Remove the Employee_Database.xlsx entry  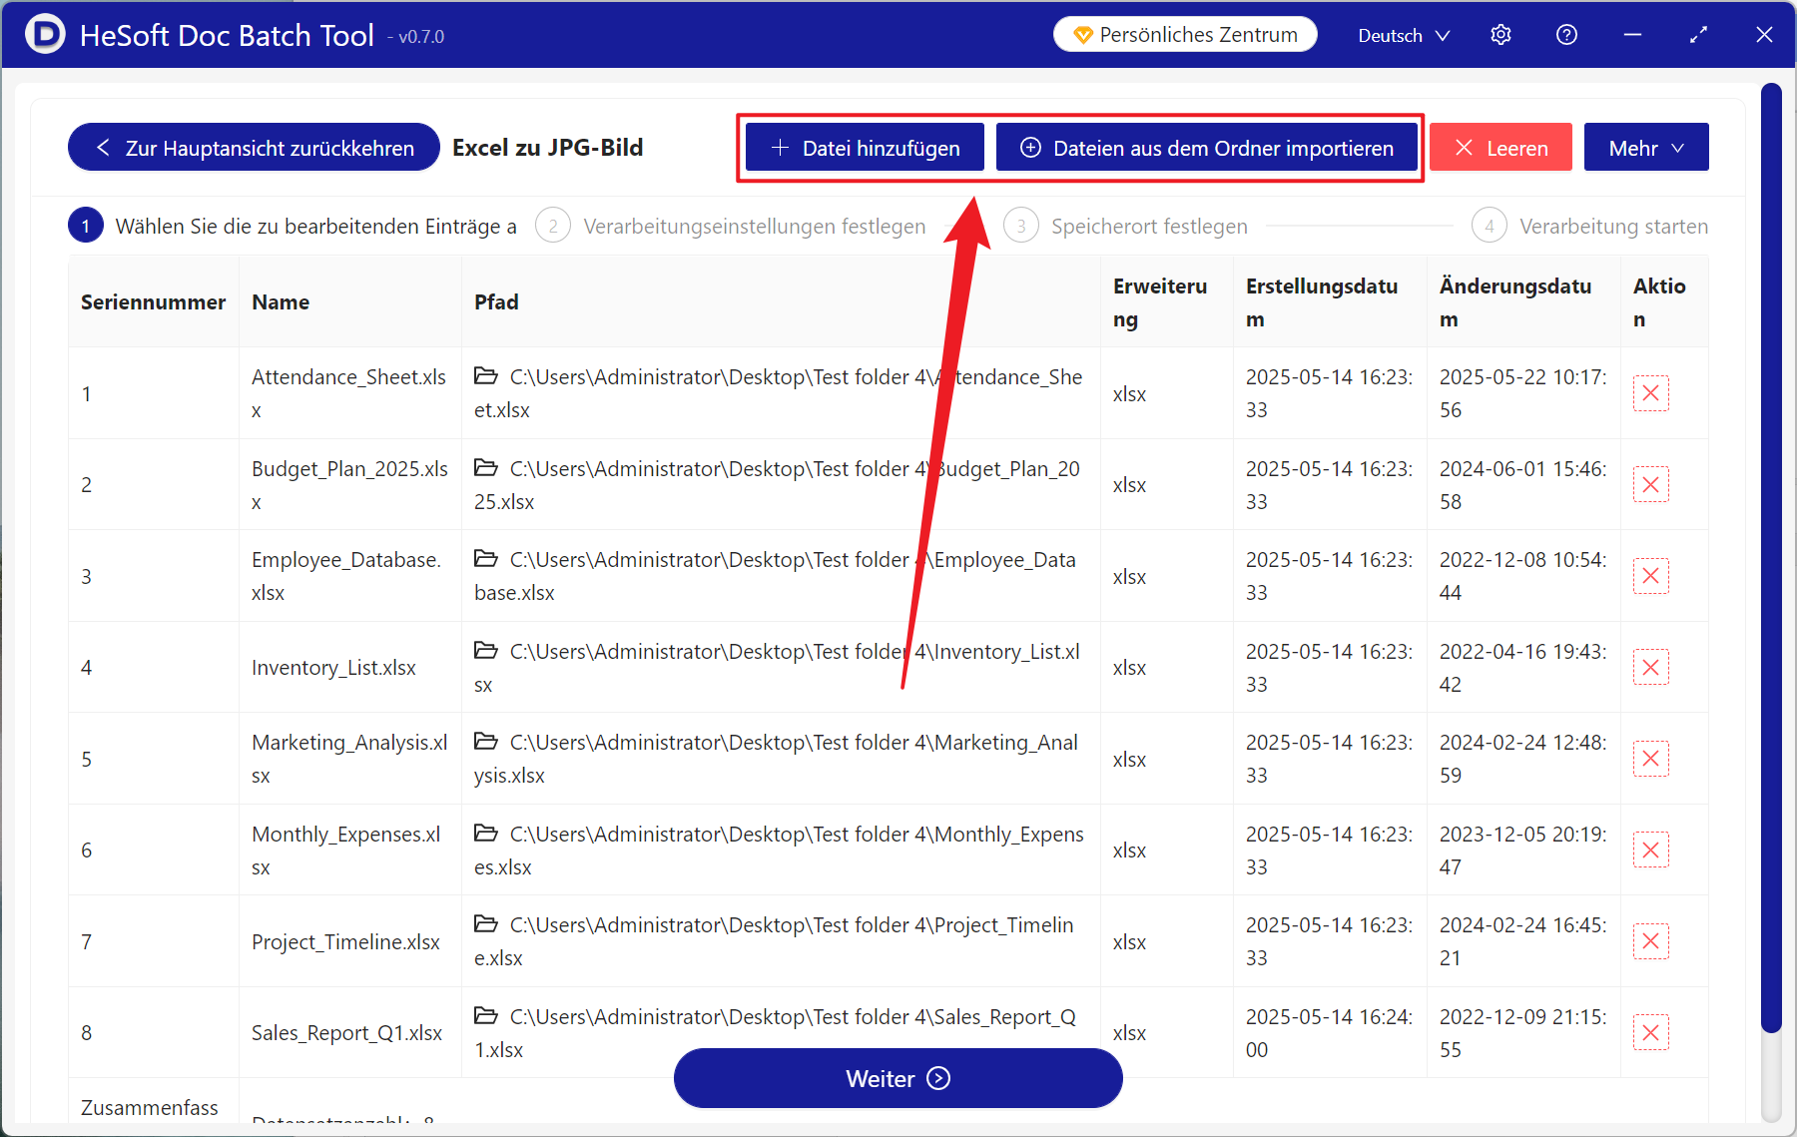(x=1650, y=576)
